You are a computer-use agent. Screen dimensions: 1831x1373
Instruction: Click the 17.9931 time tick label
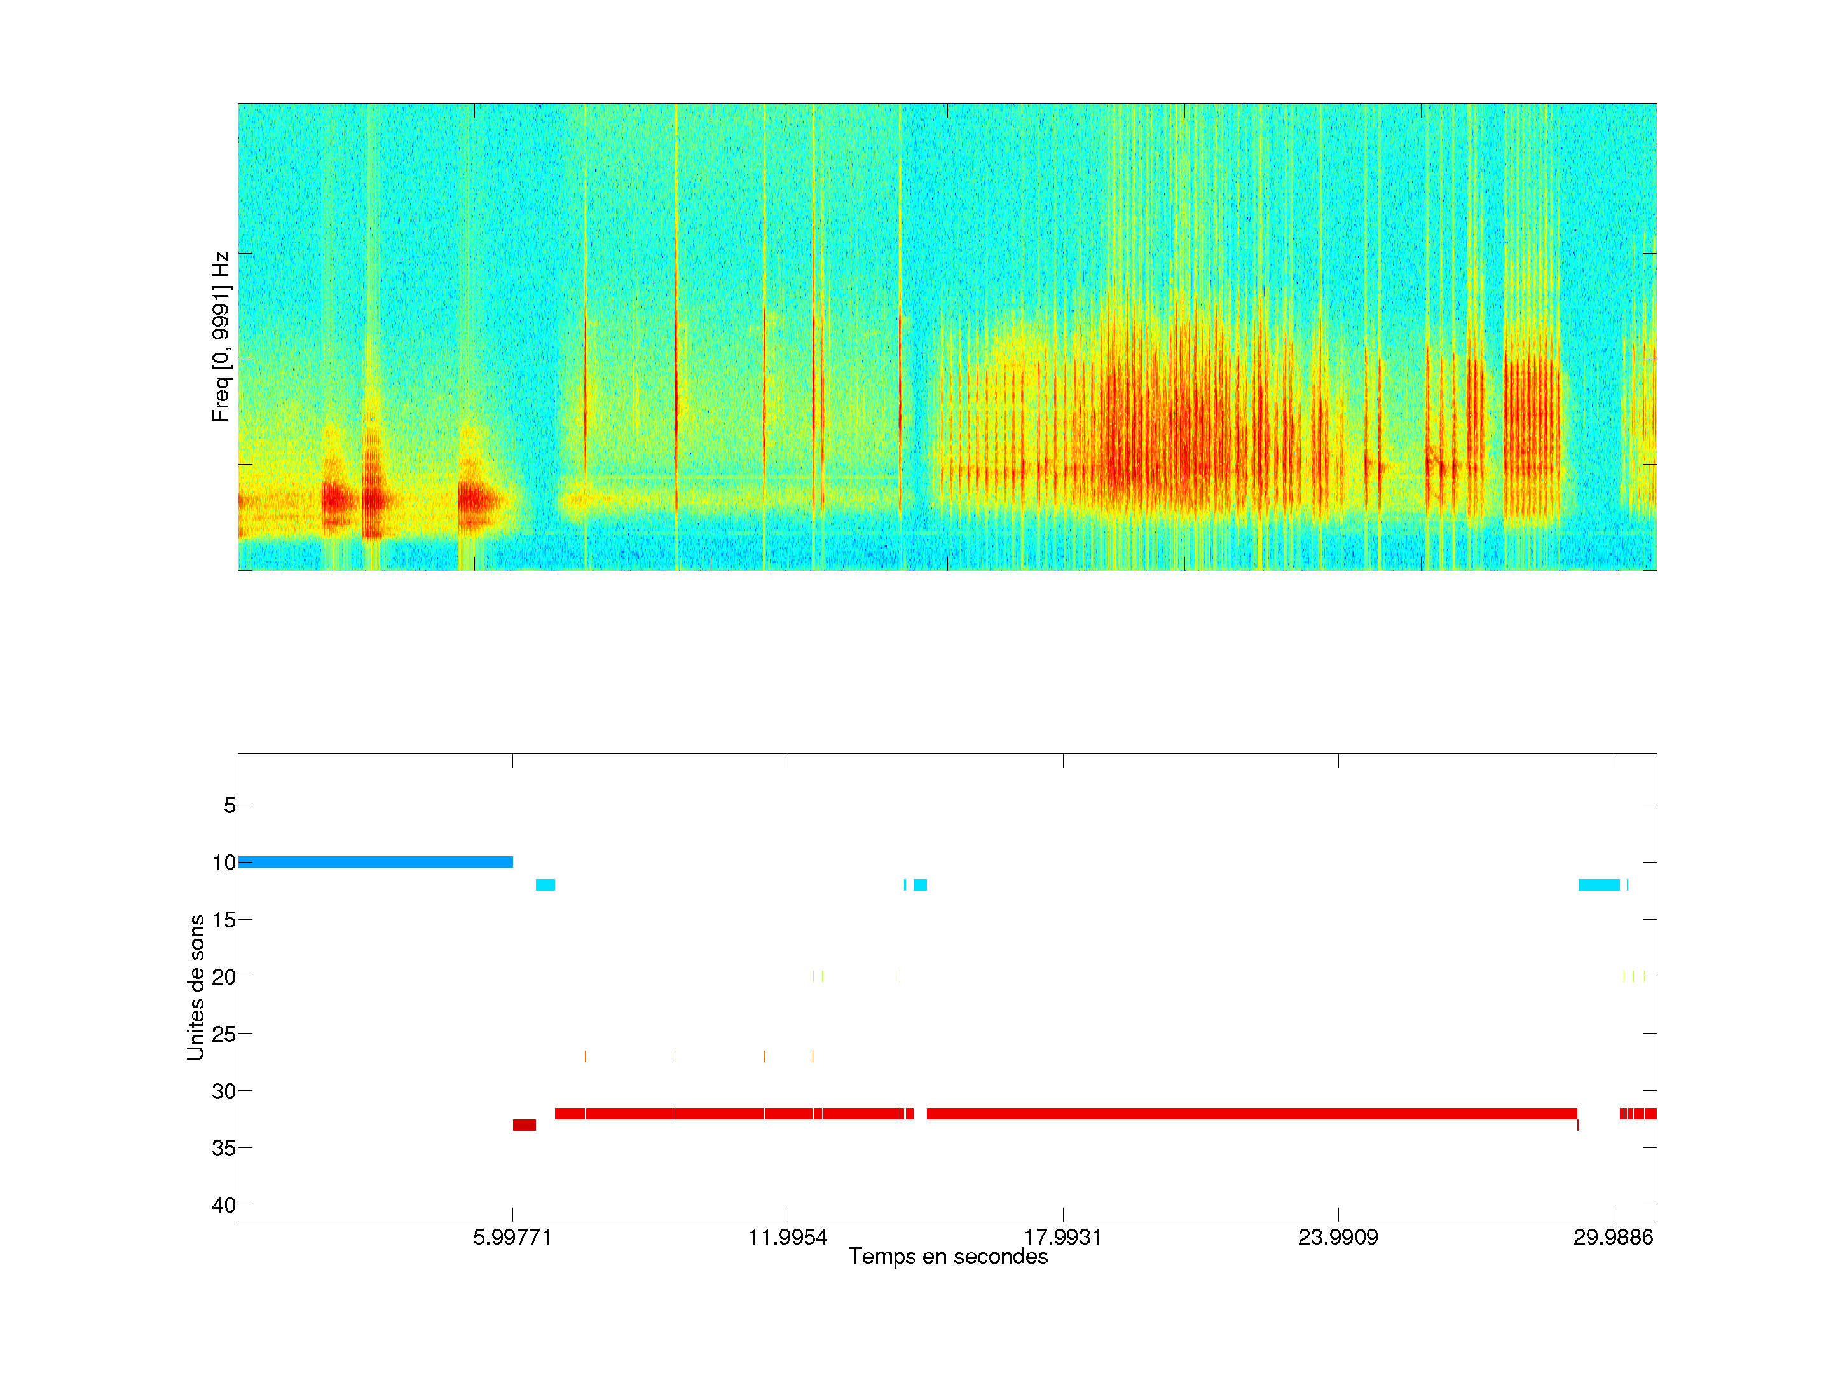click(1062, 1237)
